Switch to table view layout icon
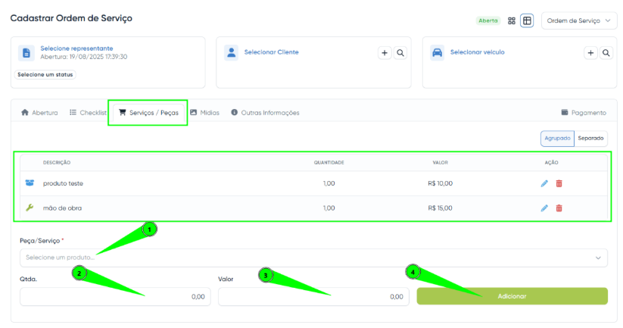Image resolution: width=623 pixels, height=328 pixels. (x=527, y=20)
